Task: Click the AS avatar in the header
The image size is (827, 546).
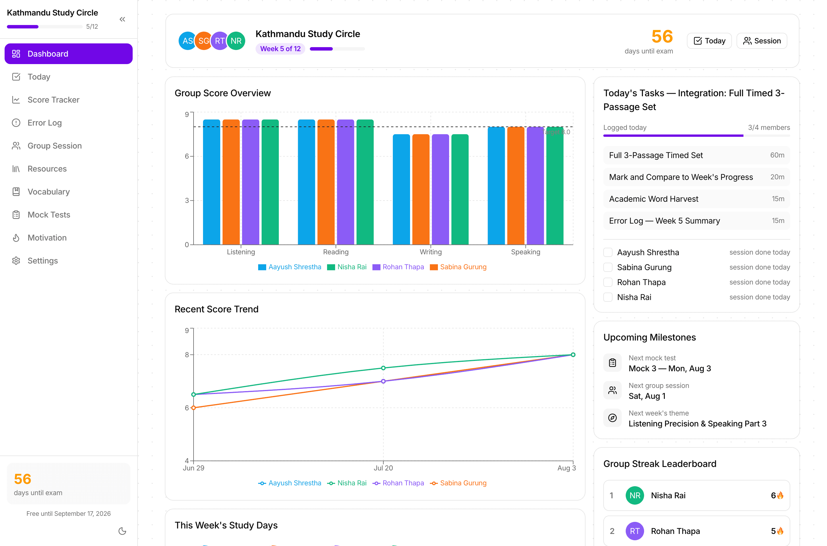Action: [x=188, y=41]
